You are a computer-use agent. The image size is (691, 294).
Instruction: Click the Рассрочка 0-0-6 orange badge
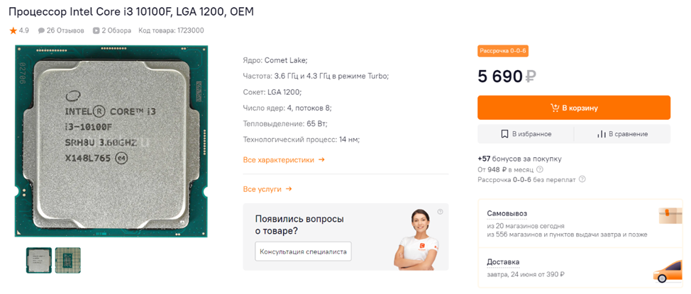[x=503, y=51]
